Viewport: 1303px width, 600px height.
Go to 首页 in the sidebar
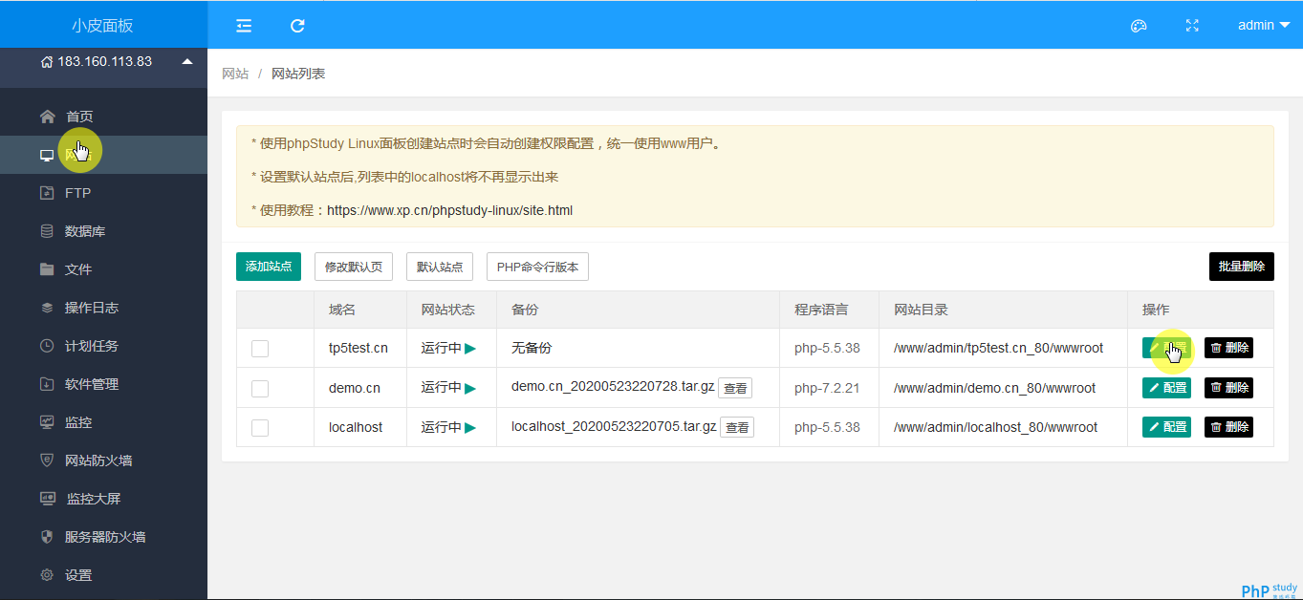103,117
